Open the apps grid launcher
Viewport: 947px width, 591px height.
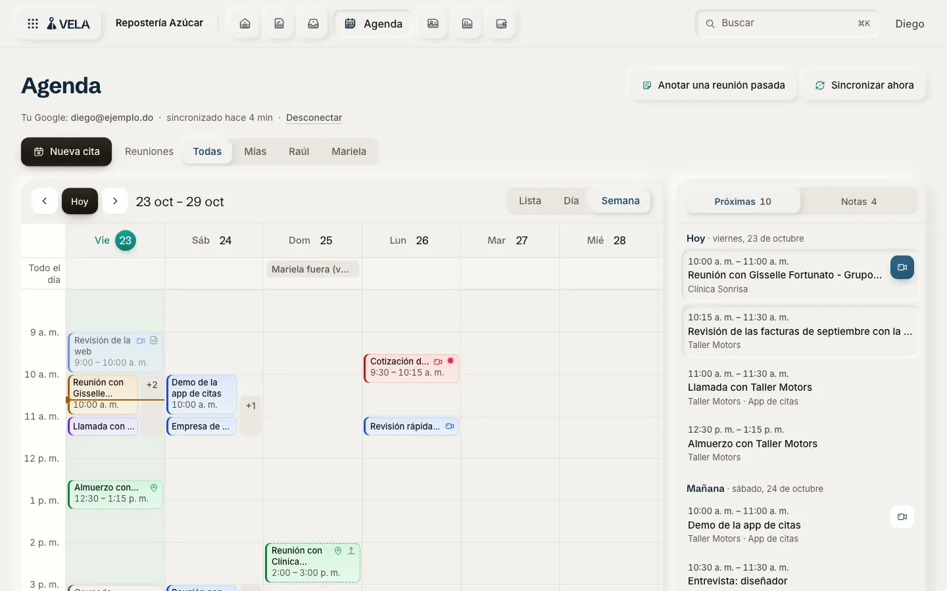pyautogui.click(x=33, y=24)
